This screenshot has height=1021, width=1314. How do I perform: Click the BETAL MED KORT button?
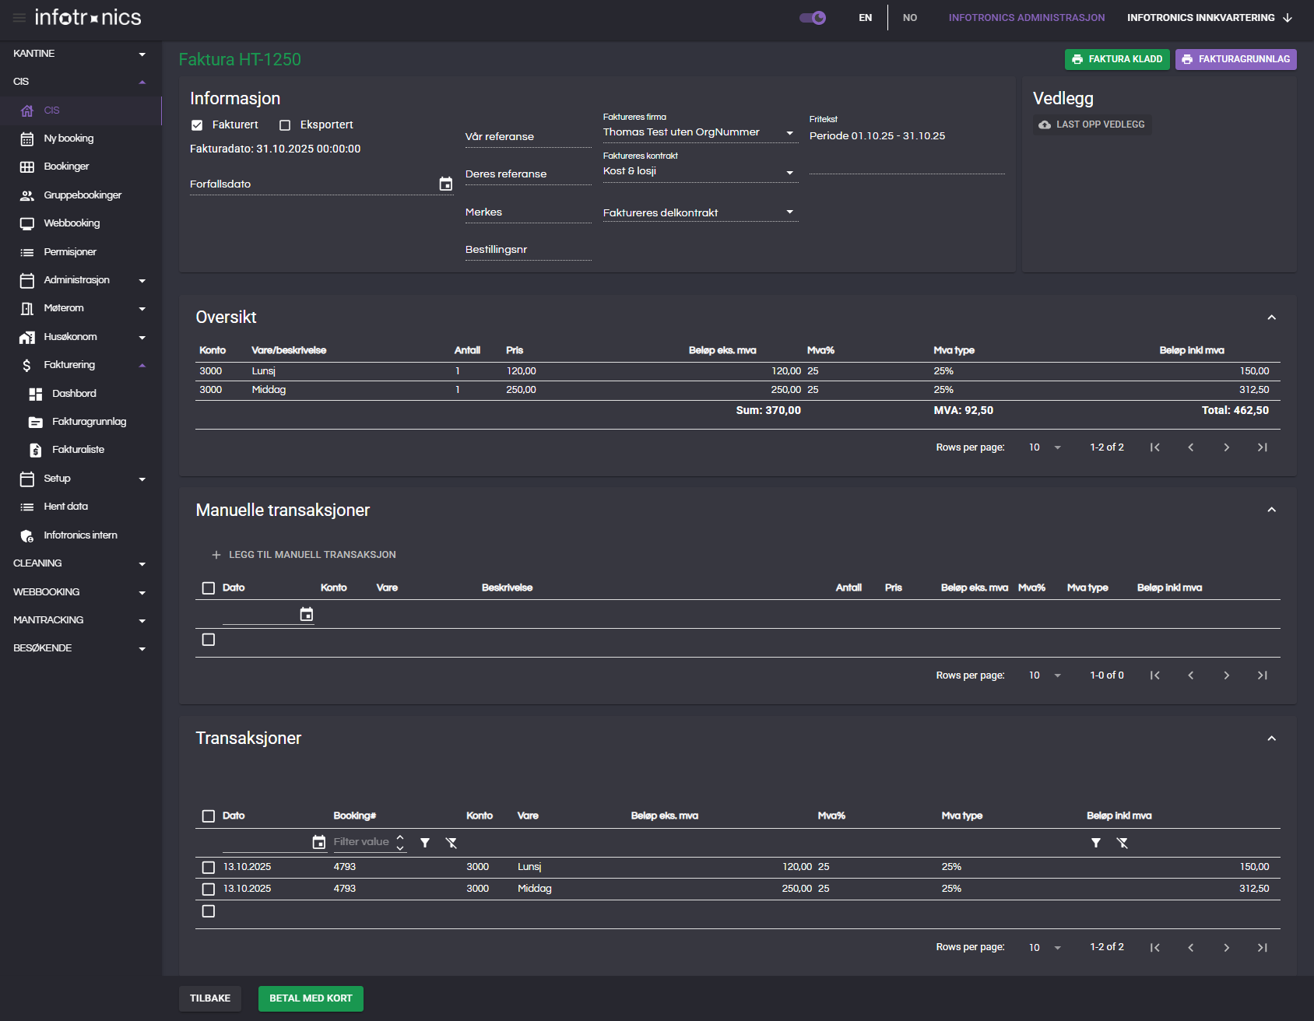click(311, 998)
